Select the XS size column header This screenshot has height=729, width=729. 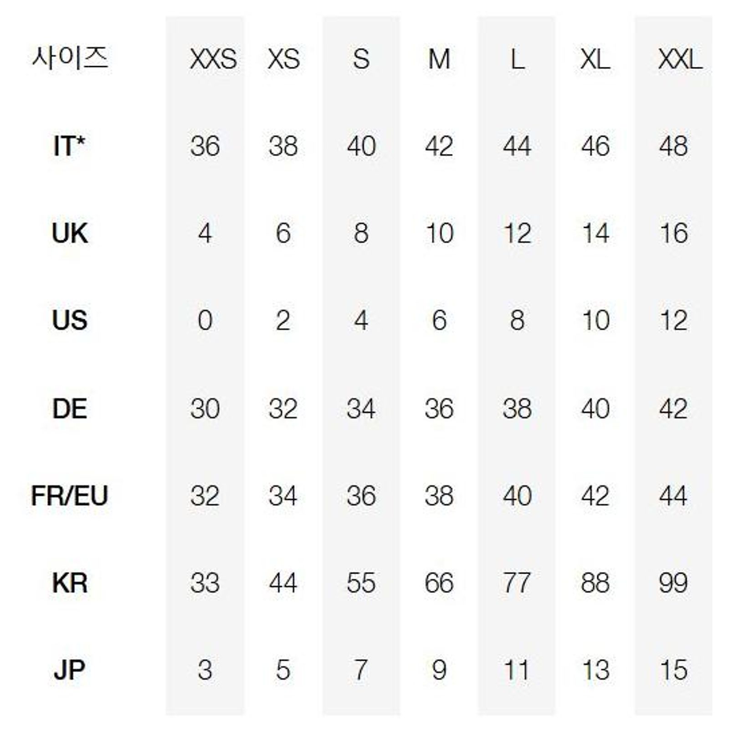coord(283,59)
